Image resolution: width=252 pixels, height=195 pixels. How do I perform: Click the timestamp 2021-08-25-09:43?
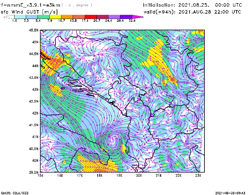pos(230,193)
